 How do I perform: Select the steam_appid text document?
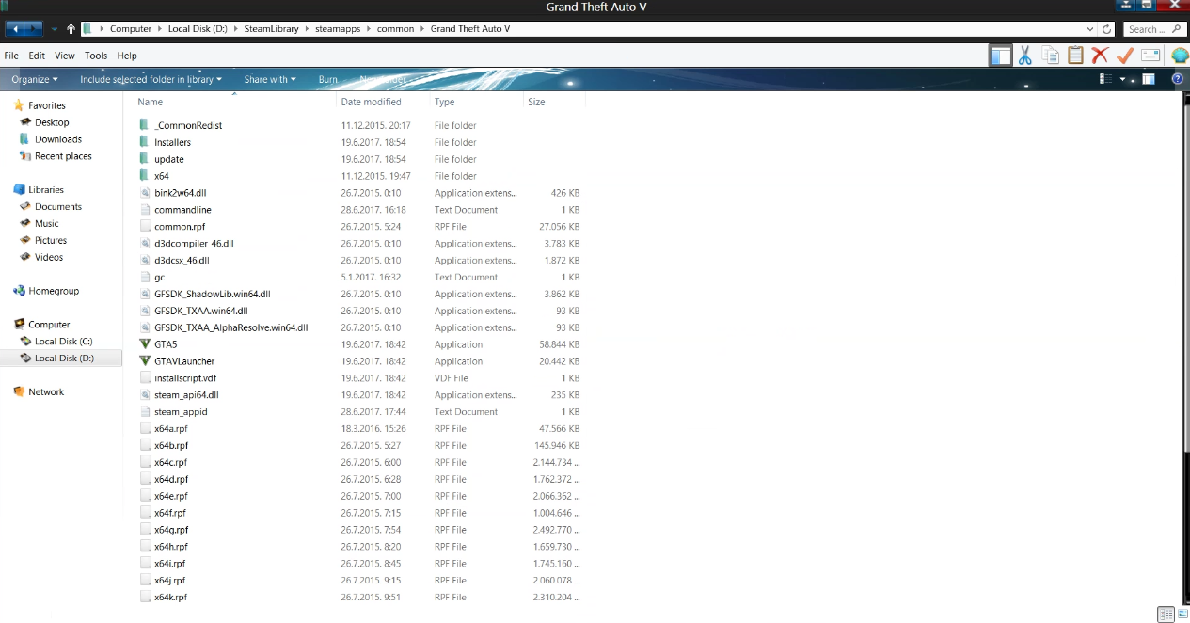click(x=181, y=412)
